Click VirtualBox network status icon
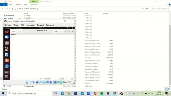 [37, 82]
